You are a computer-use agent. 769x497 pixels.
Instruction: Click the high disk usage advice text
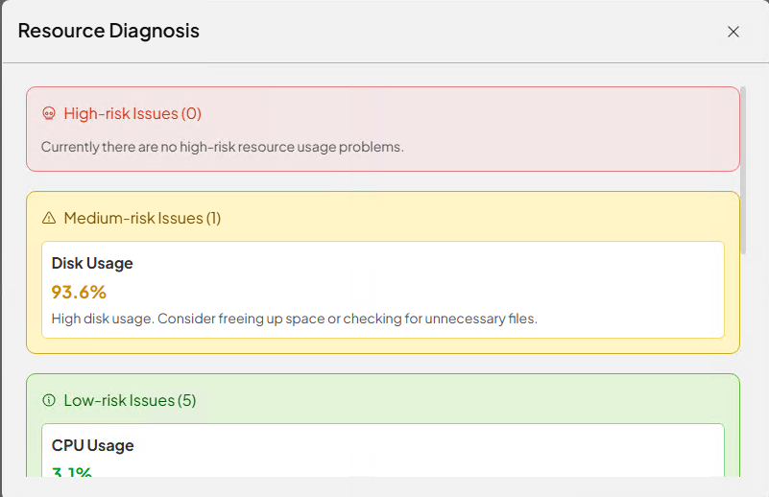coord(294,319)
